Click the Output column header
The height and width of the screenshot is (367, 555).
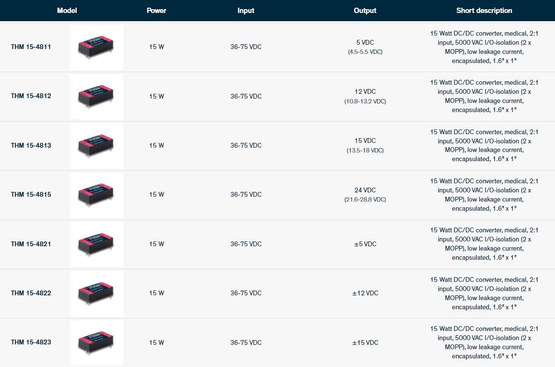click(365, 11)
